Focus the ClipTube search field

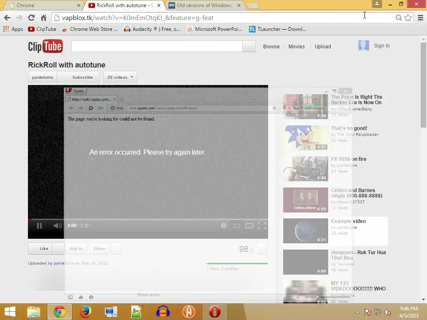(157, 46)
